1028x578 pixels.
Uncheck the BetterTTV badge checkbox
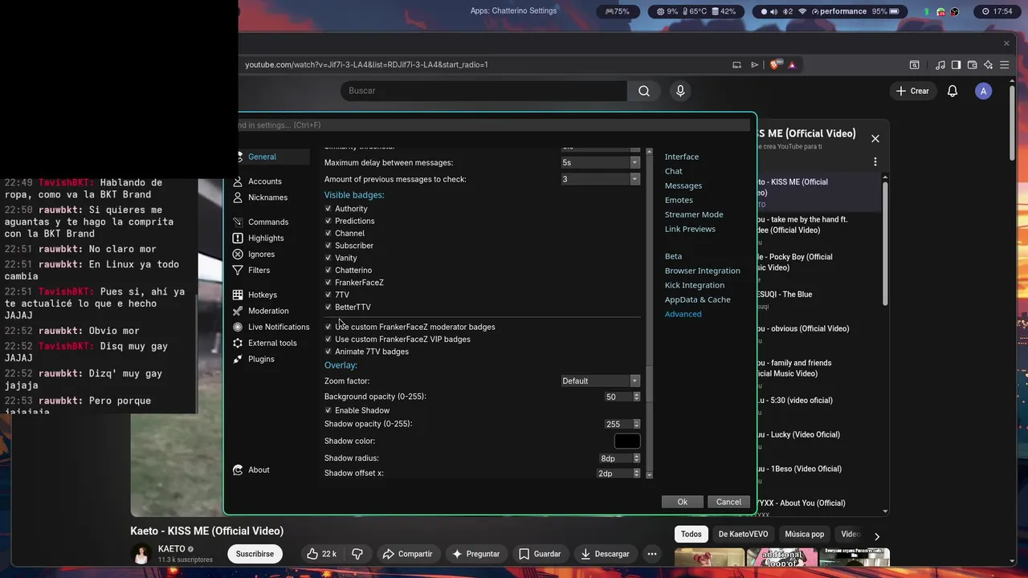click(x=328, y=307)
